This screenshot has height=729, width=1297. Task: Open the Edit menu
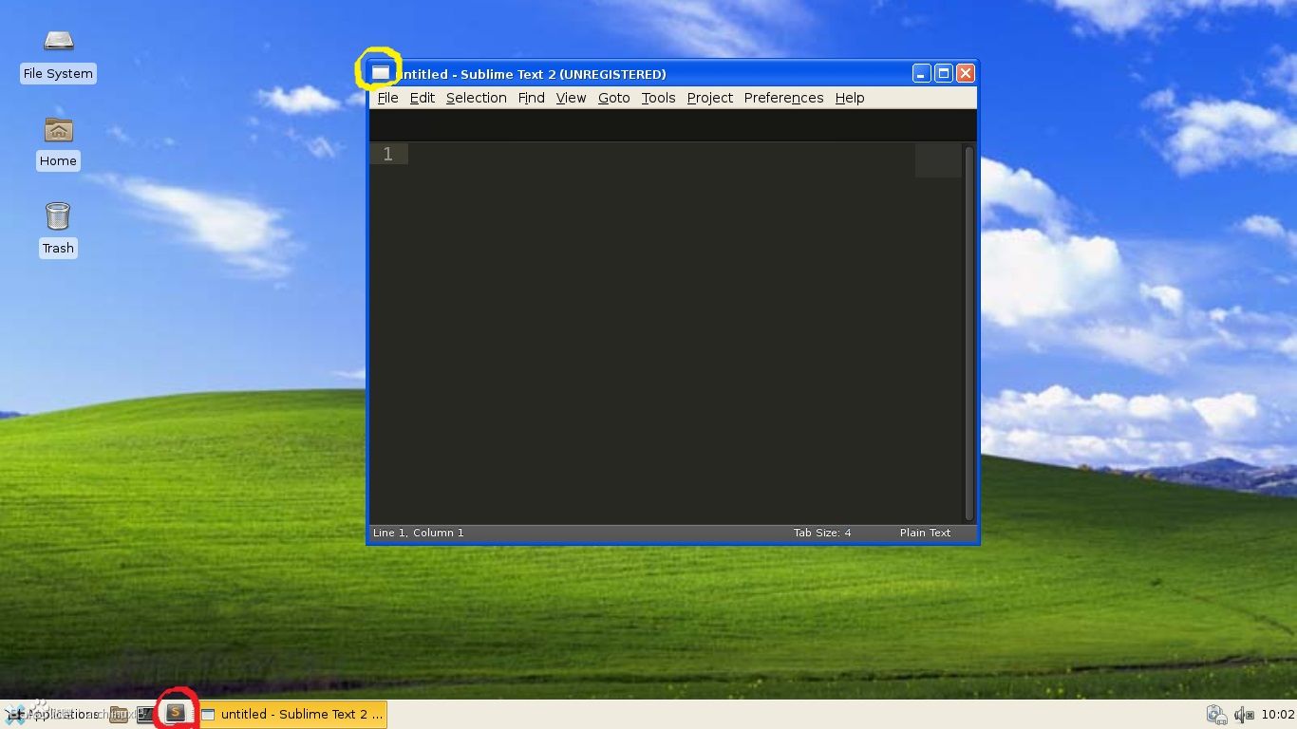coord(423,98)
